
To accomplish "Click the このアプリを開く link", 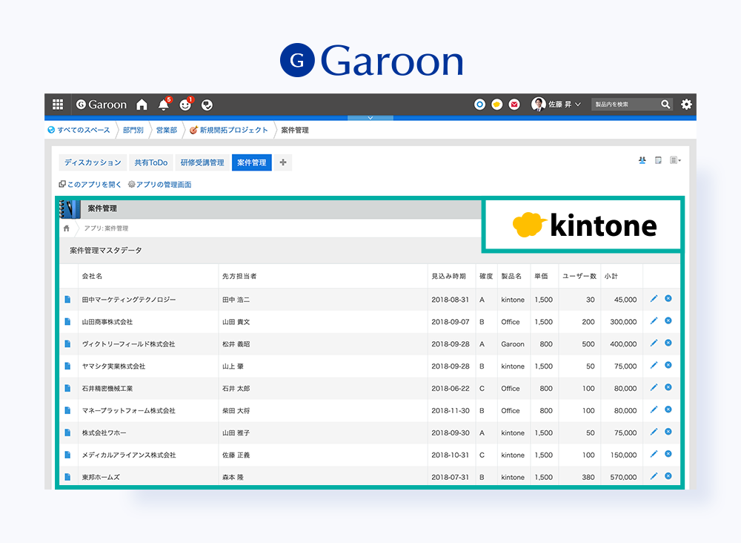I will [90, 185].
